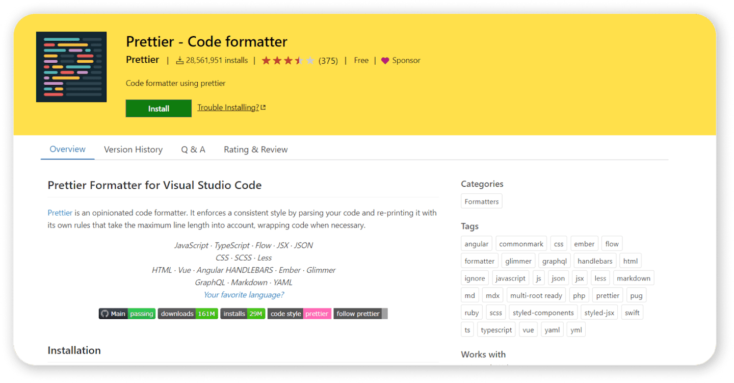The width and height of the screenshot is (734, 383).
Task: Switch to the Version History tab
Action: [133, 149]
